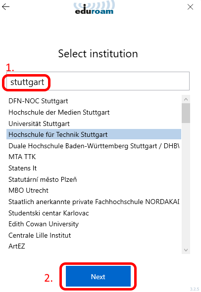Select Hochschule für Technik Stuttgart
The image size is (201, 292).
coord(94,134)
